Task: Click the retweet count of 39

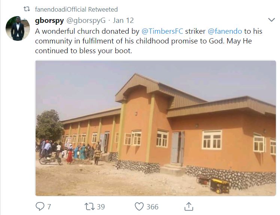Action: point(100,206)
